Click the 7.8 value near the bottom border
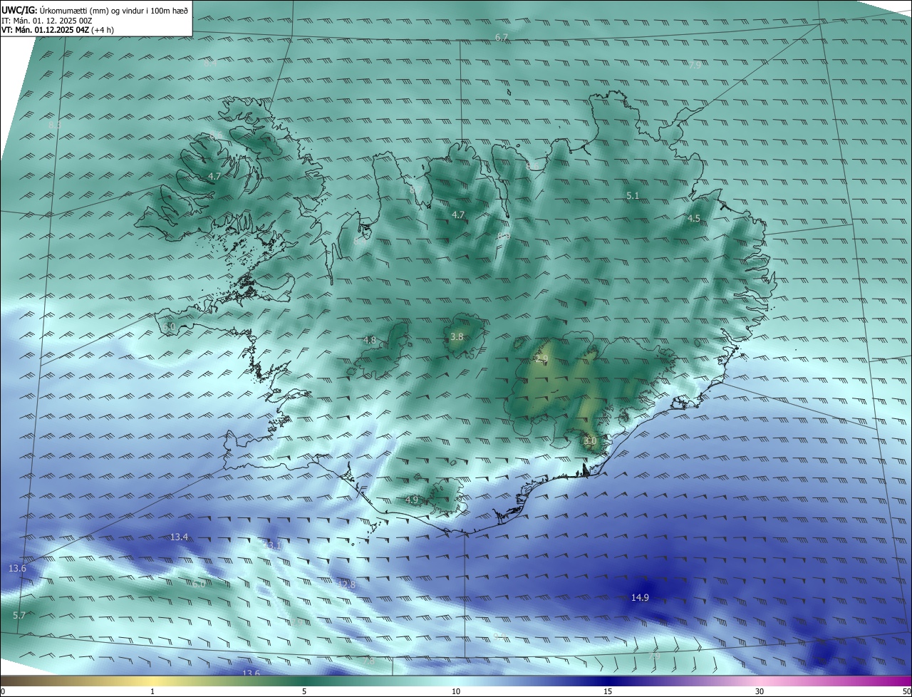The image size is (912, 697). click(369, 661)
